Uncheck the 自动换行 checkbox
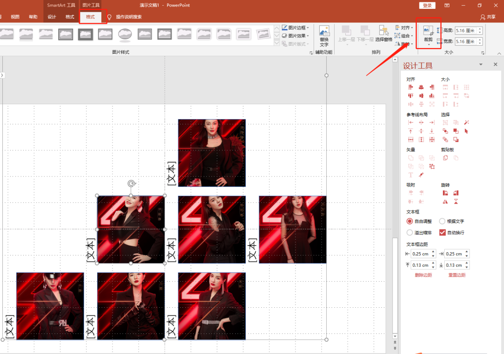 (x=442, y=233)
